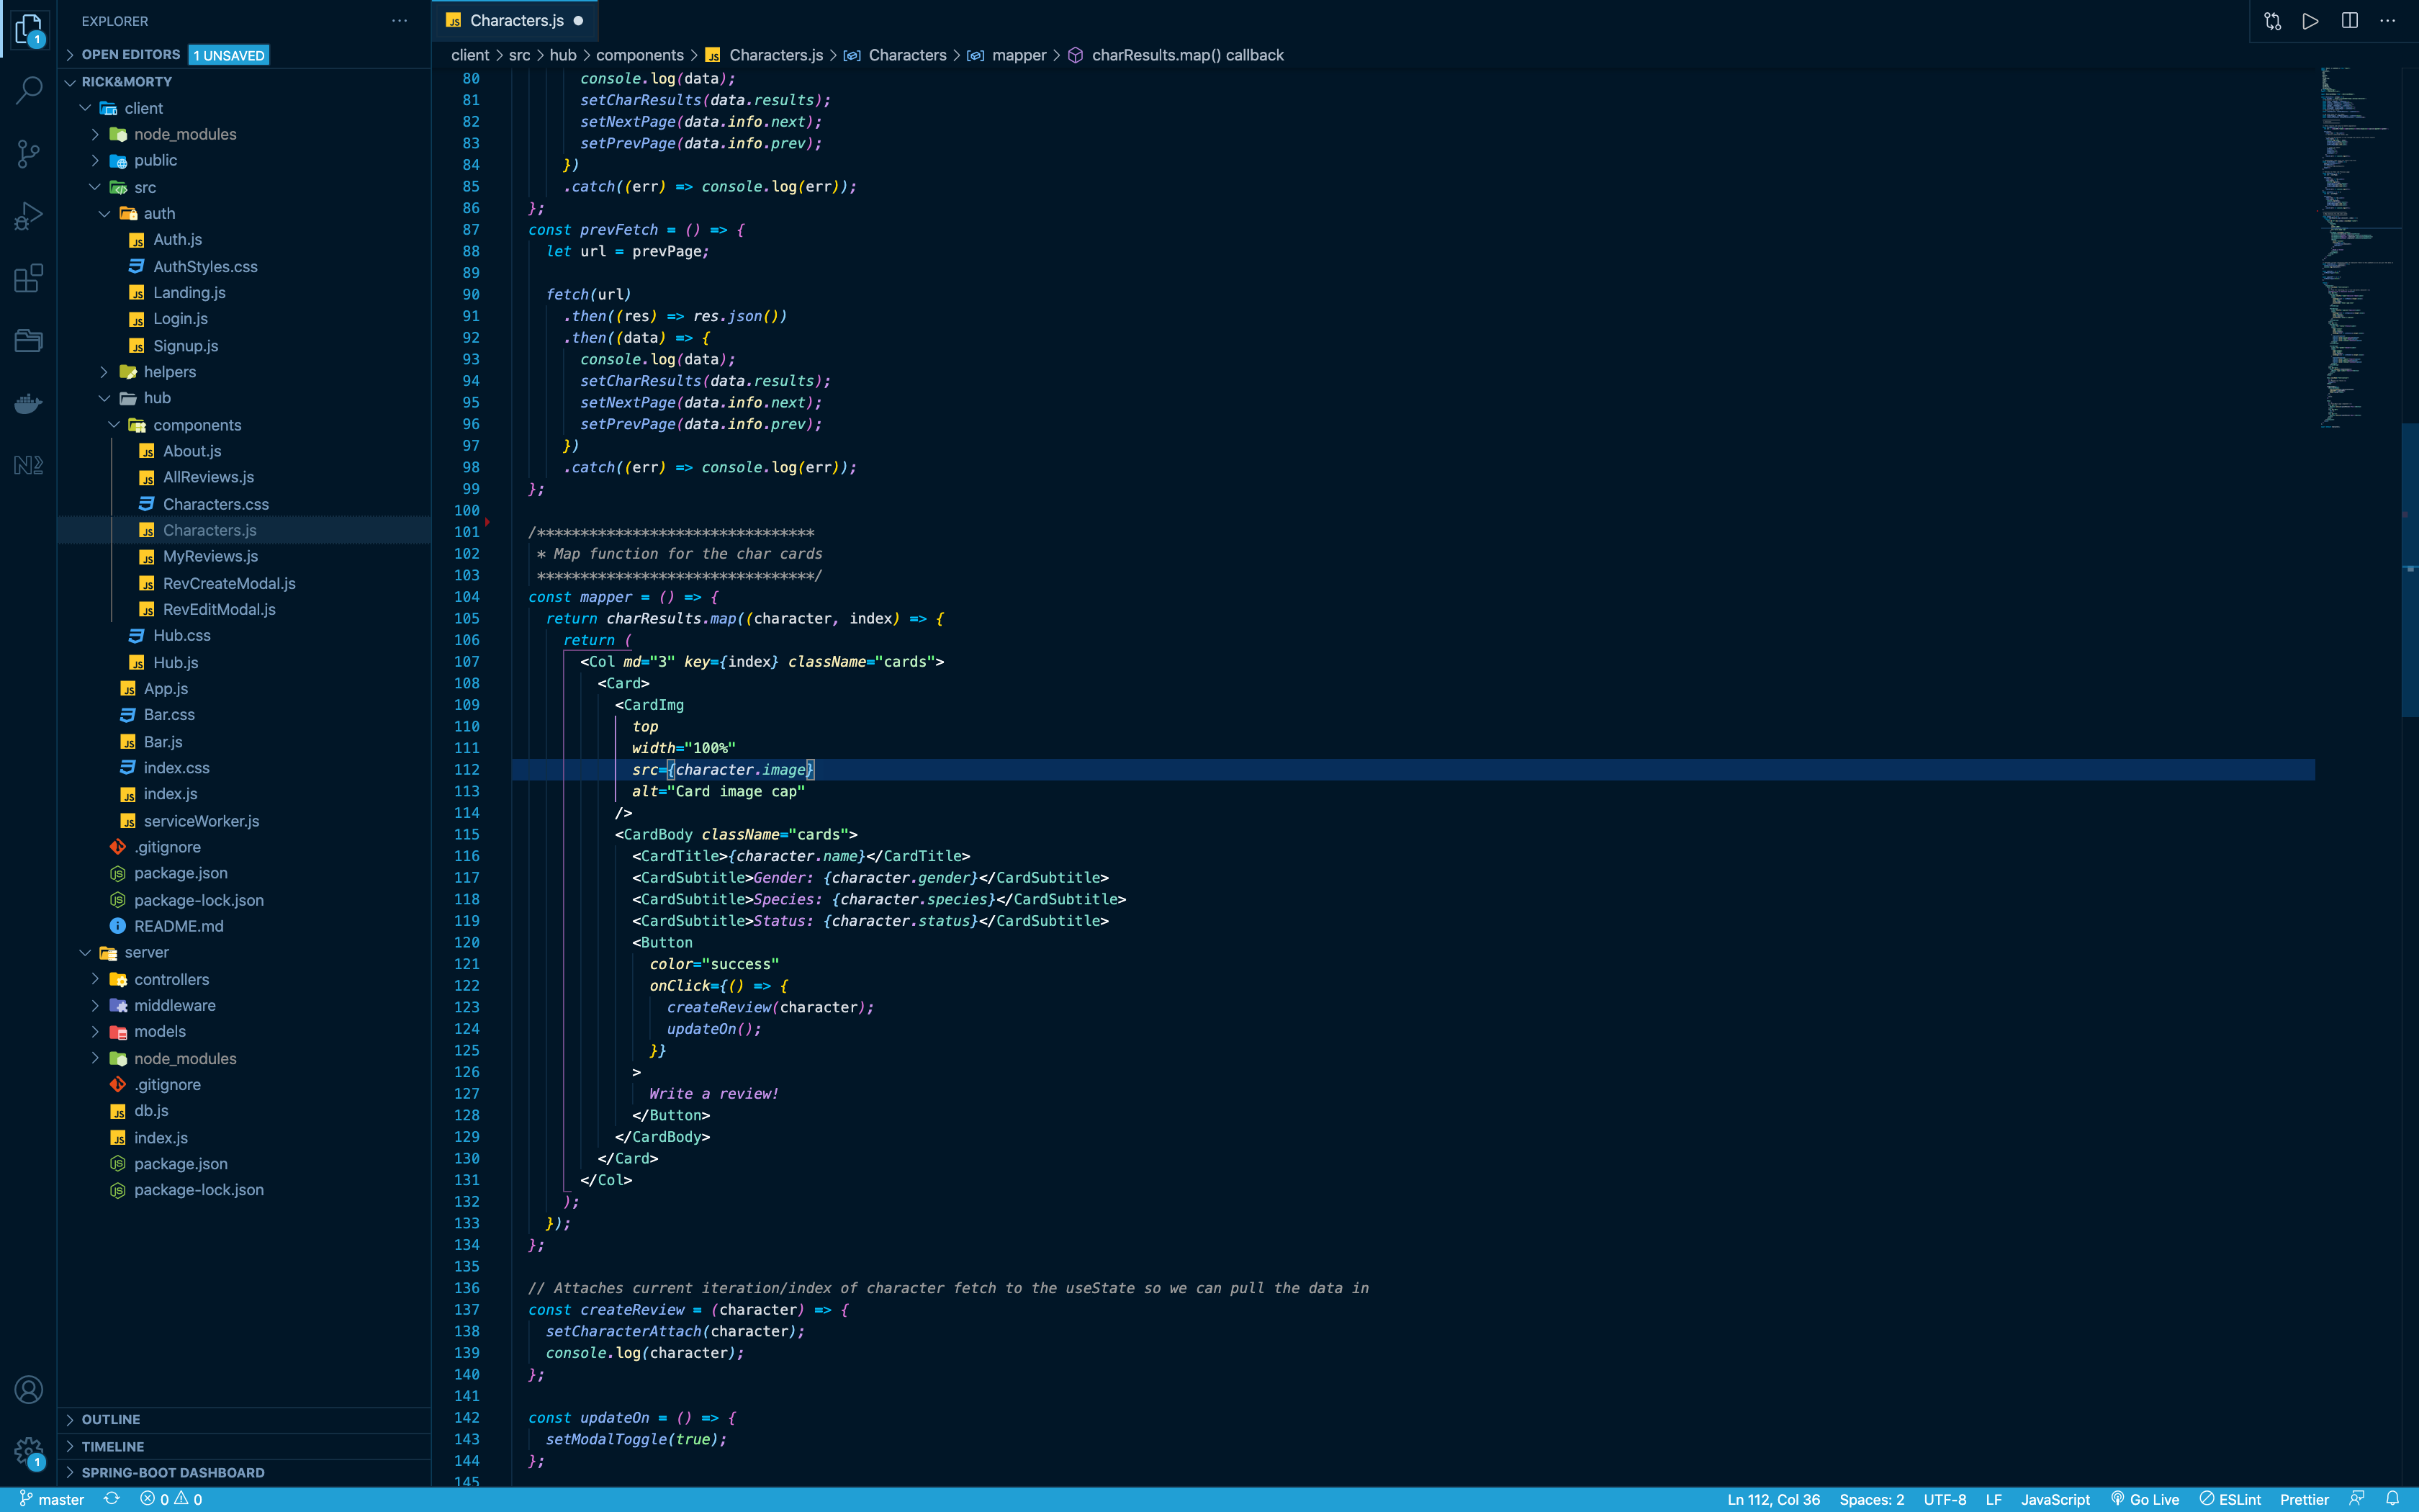Open the errors and warnings count

171,1499
